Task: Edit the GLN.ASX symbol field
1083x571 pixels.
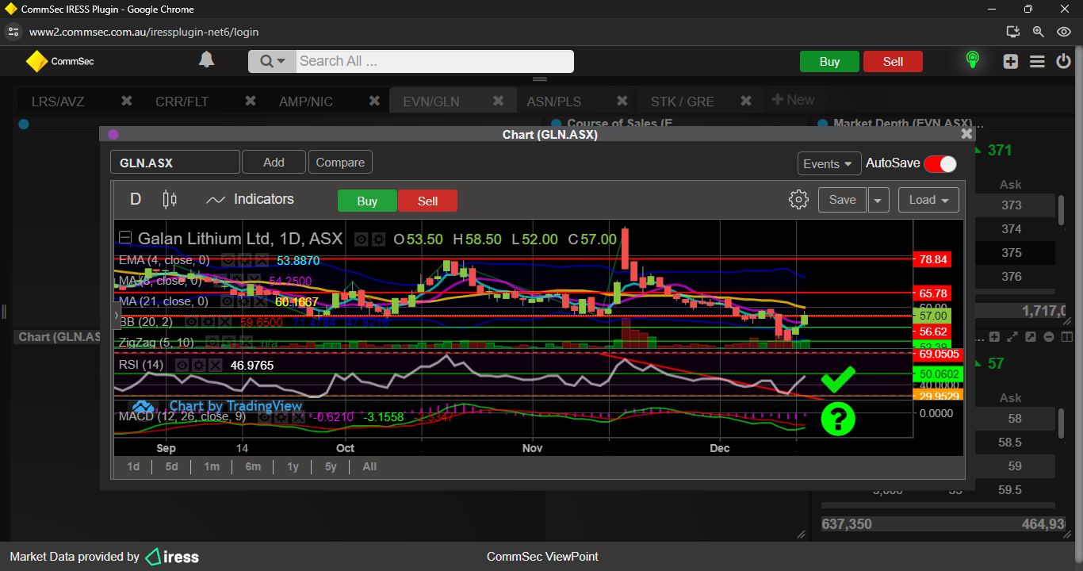Action: tap(174, 163)
